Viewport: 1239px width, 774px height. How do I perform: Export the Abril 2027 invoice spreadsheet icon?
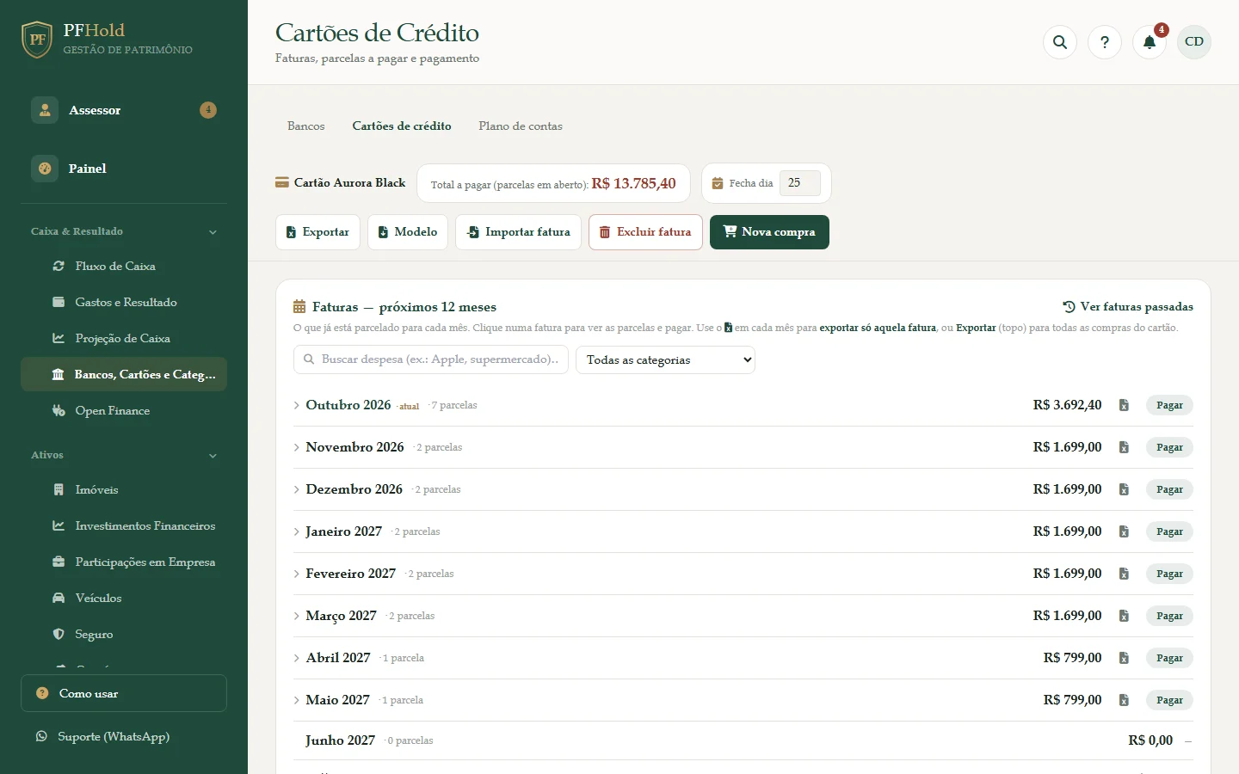(1124, 658)
